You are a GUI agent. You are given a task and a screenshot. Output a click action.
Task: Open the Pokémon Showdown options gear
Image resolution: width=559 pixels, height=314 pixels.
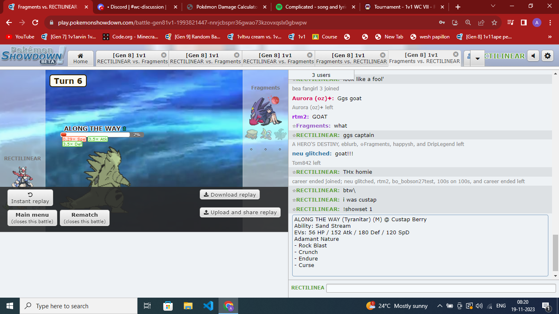(x=548, y=56)
